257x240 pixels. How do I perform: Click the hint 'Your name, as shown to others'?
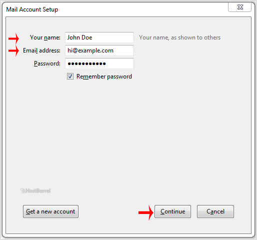pyautogui.click(x=180, y=37)
